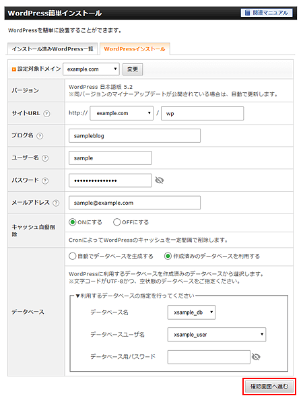
Task: Click the Cronによって cache description text
Action: [x=148, y=240]
